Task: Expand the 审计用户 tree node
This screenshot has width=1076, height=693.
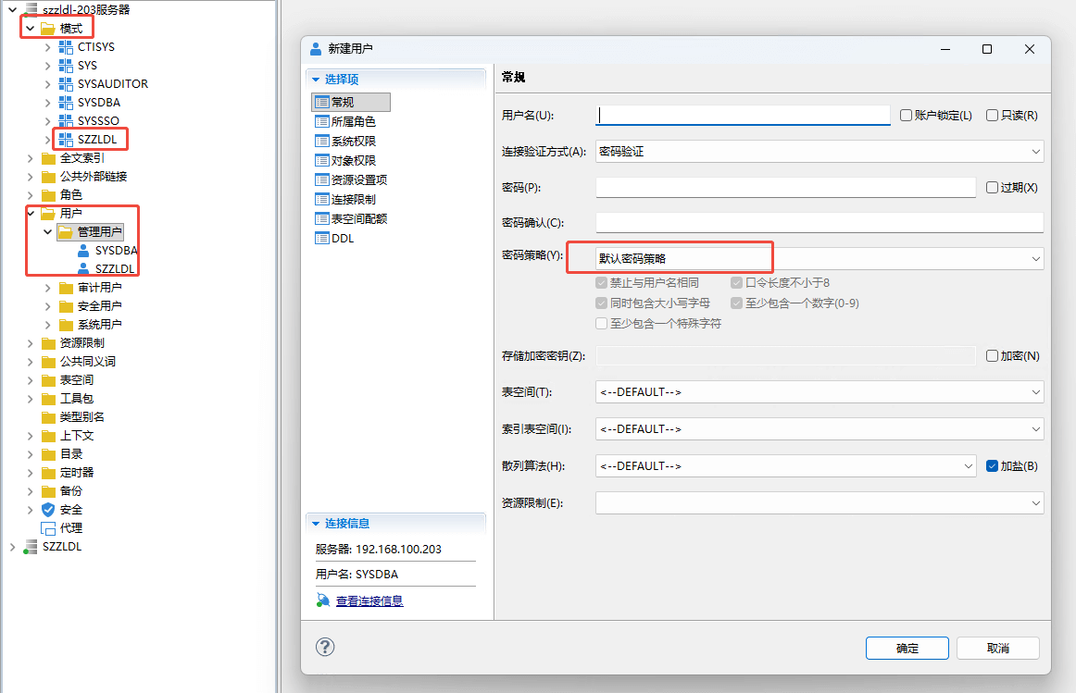Action: (x=48, y=288)
